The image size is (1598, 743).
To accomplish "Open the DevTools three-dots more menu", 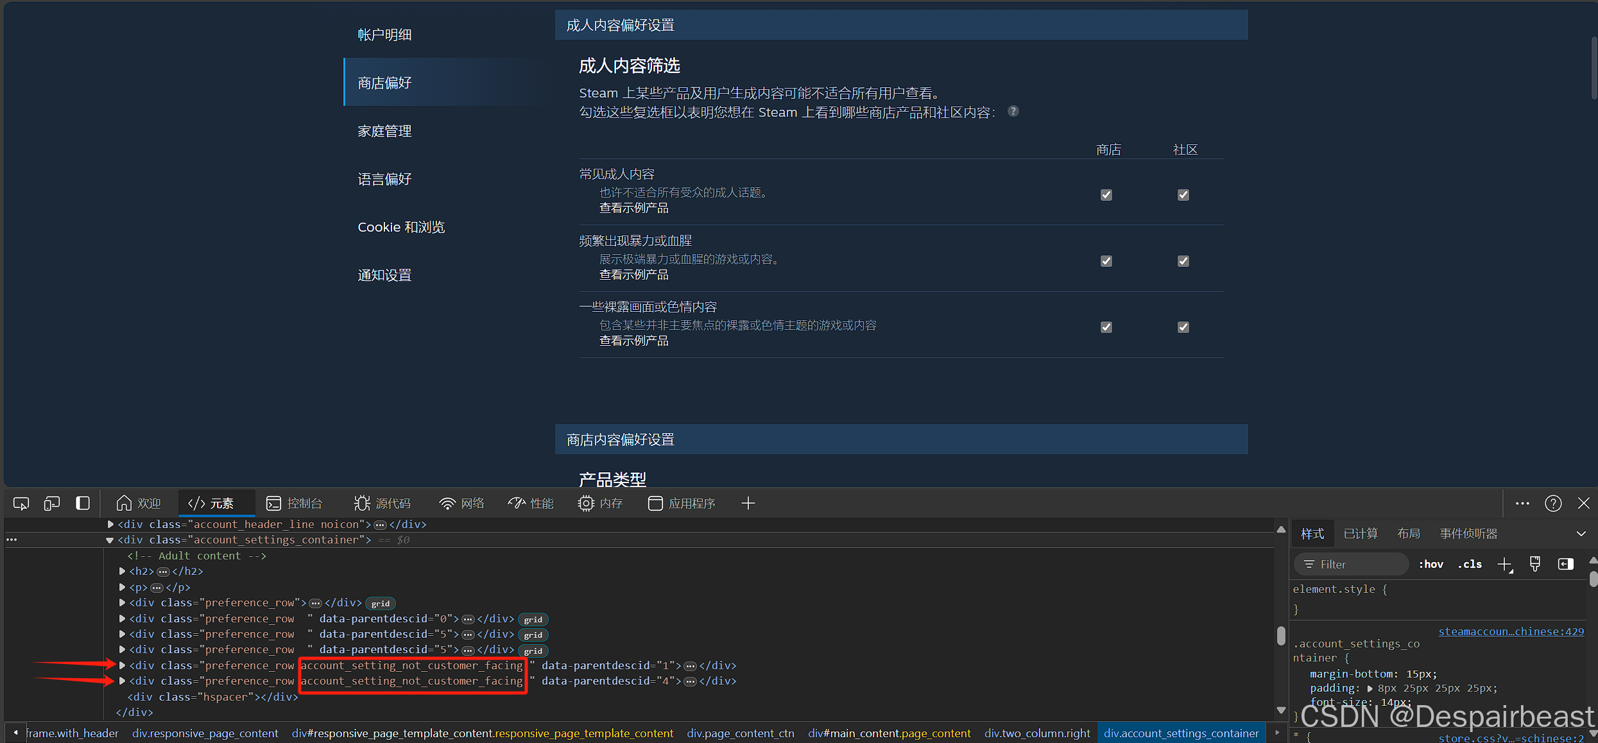I will pyautogui.click(x=1522, y=504).
